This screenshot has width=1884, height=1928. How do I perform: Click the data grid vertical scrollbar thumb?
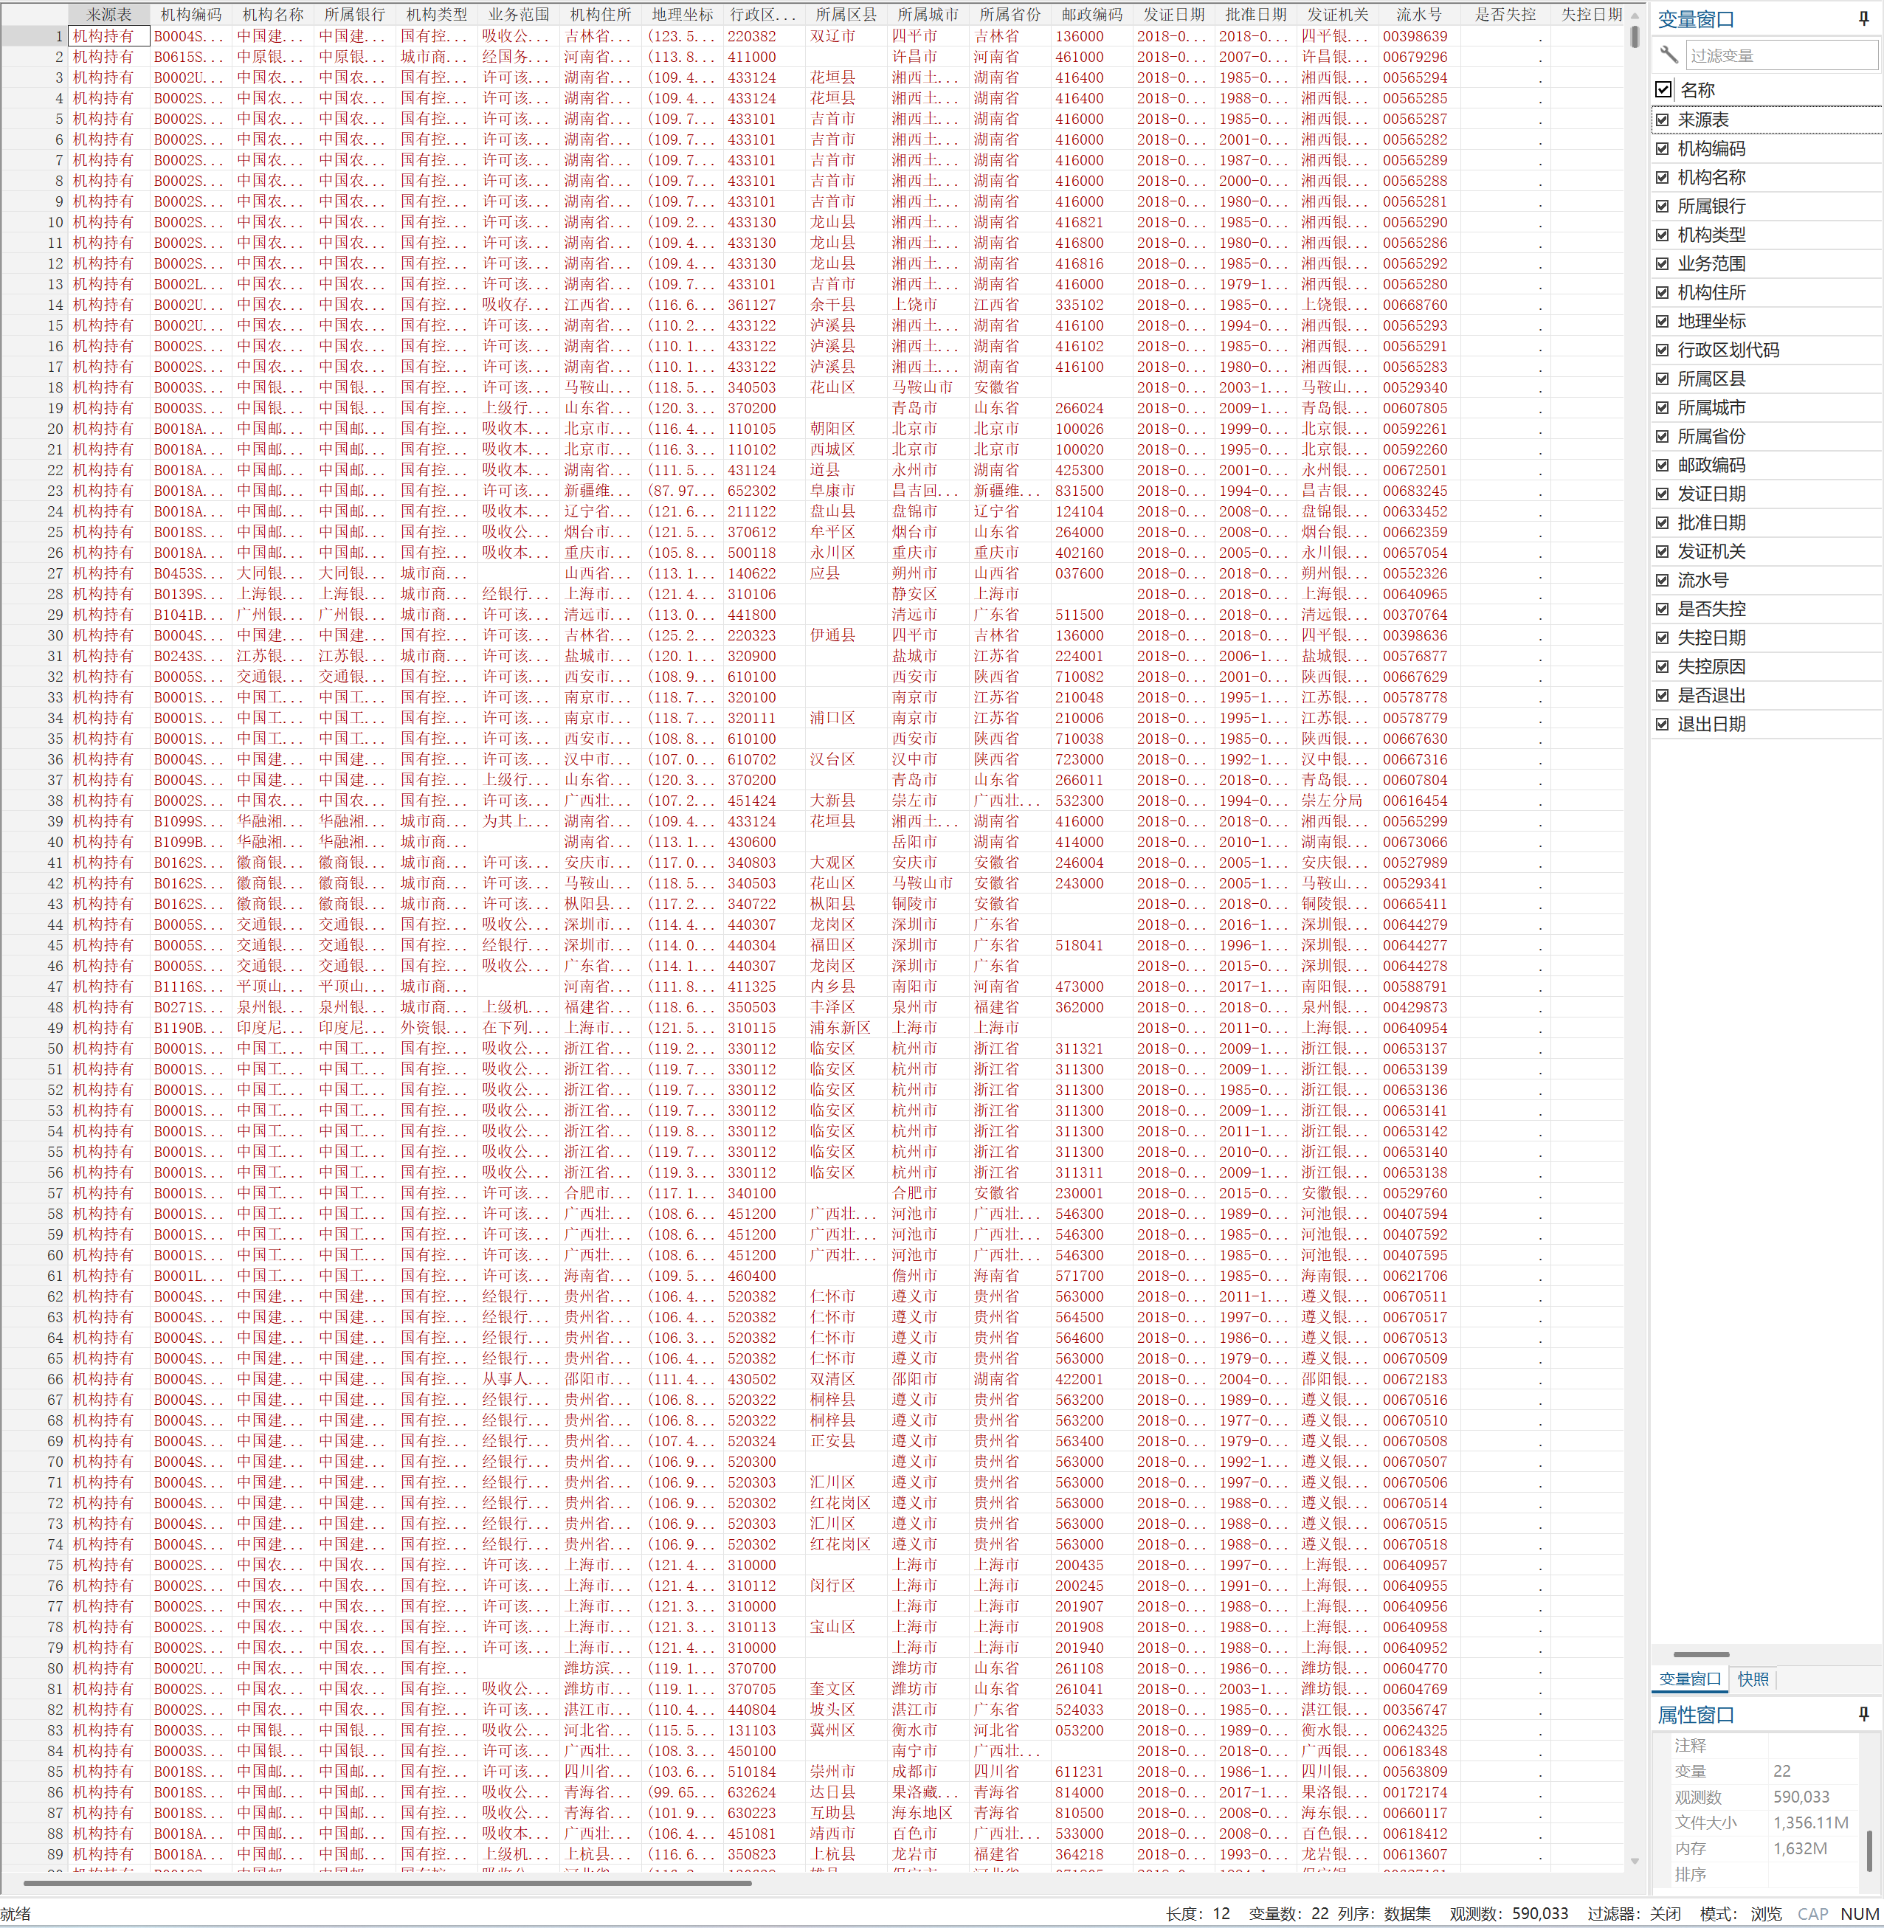click(1634, 37)
